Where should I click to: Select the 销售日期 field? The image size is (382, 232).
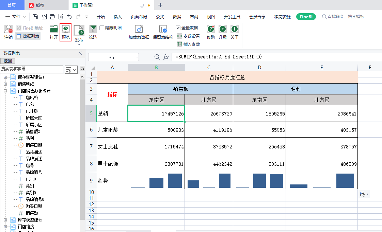click(x=34, y=145)
